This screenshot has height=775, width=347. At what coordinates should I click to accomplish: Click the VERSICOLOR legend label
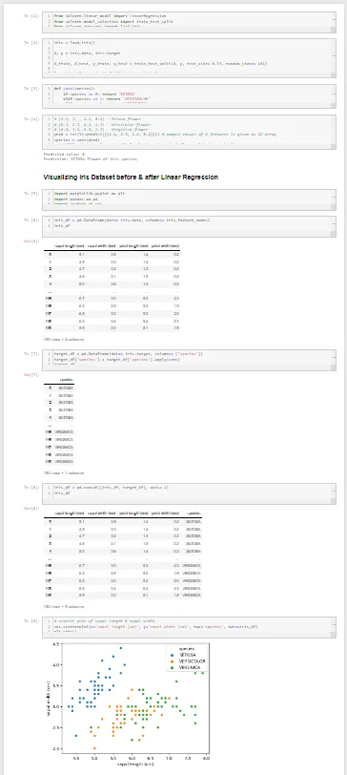(192, 660)
